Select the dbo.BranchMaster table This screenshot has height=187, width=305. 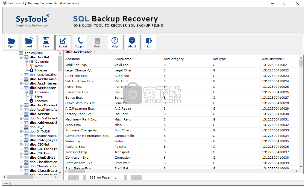coord(43,136)
